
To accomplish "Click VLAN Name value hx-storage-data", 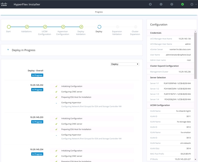I will click(184, 122).
